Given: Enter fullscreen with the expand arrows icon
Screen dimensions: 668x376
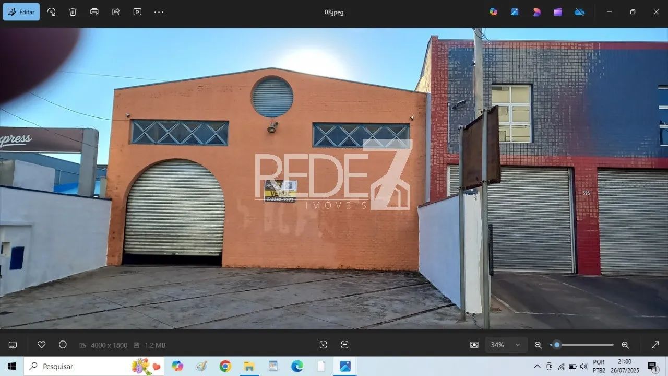Looking at the screenshot, I should tap(655, 345).
